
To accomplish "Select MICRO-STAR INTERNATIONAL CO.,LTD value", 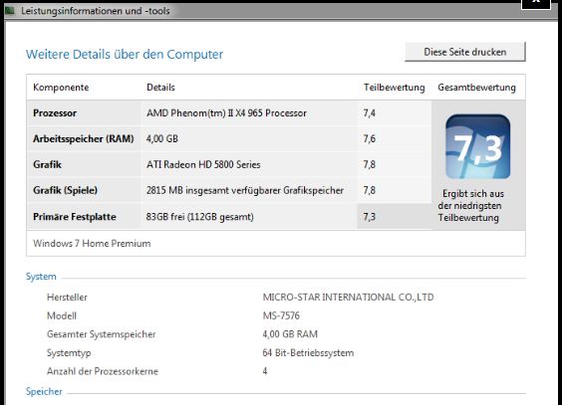I will pos(348,298).
